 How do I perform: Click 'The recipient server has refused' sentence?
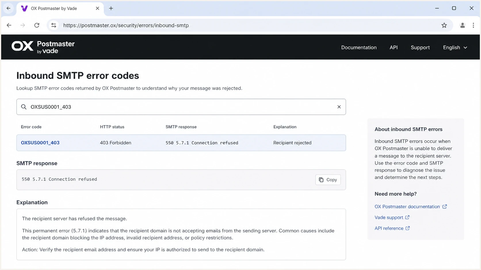[x=75, y=219]
